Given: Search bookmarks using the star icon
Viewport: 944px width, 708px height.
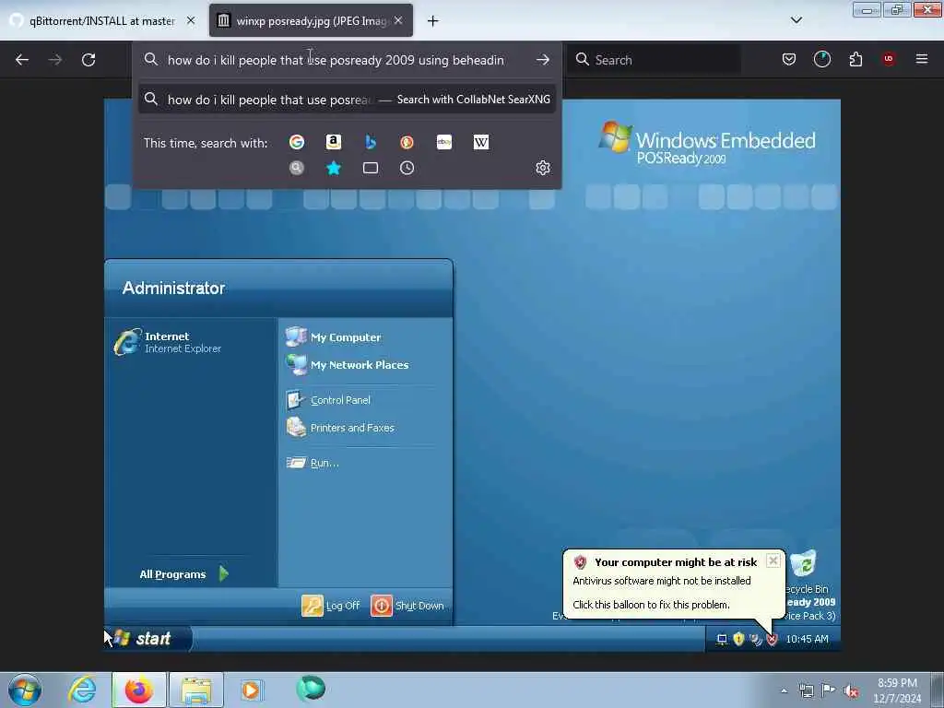Looking at the screenshot, I should [334, 168].
